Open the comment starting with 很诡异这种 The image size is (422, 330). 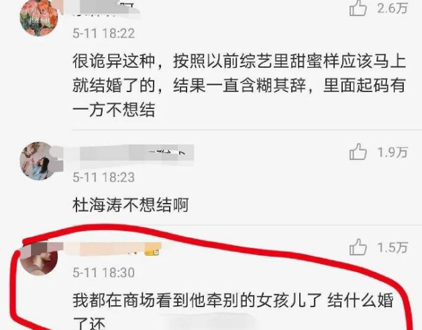point(240,85)
